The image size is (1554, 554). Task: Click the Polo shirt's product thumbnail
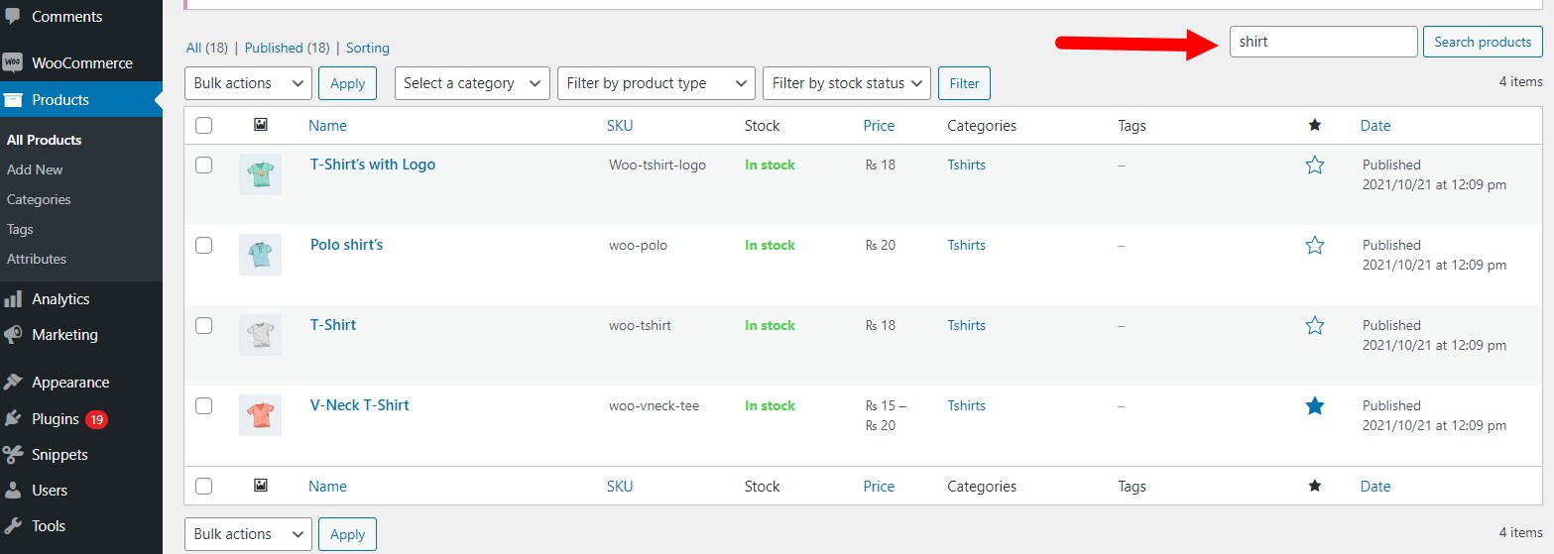pos(260,255)
